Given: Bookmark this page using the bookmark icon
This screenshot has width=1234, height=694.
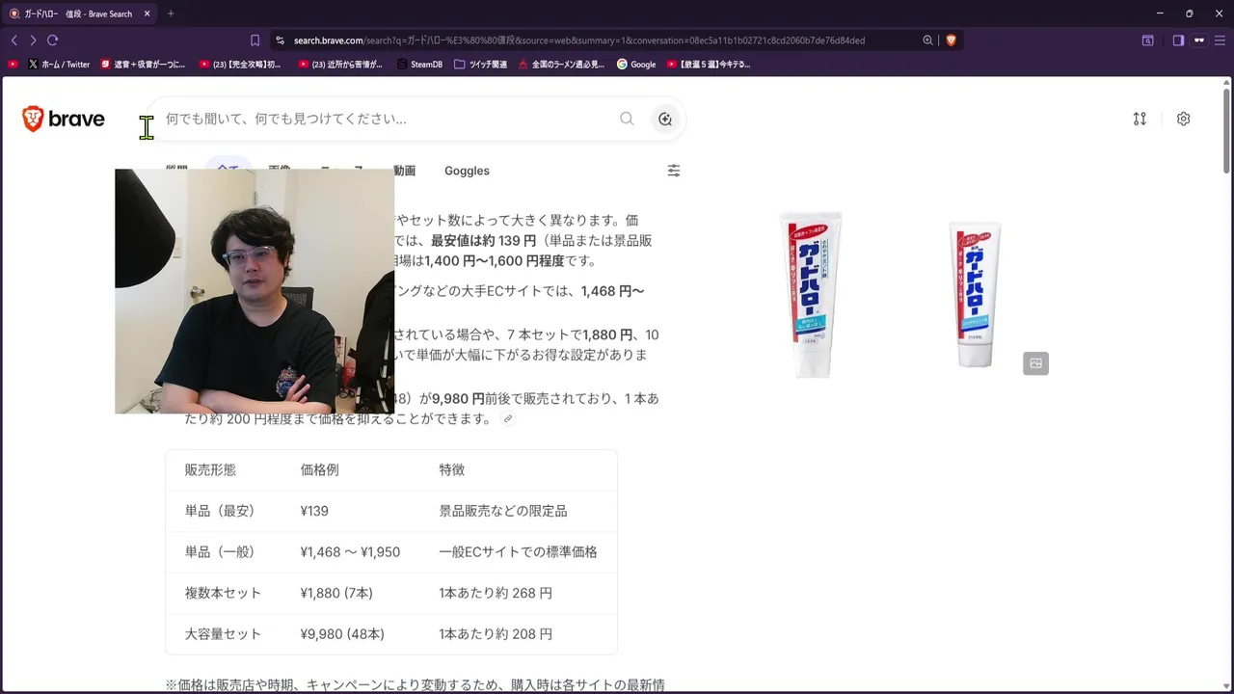Looking at the screenshot, I should [x=255, y=40].
